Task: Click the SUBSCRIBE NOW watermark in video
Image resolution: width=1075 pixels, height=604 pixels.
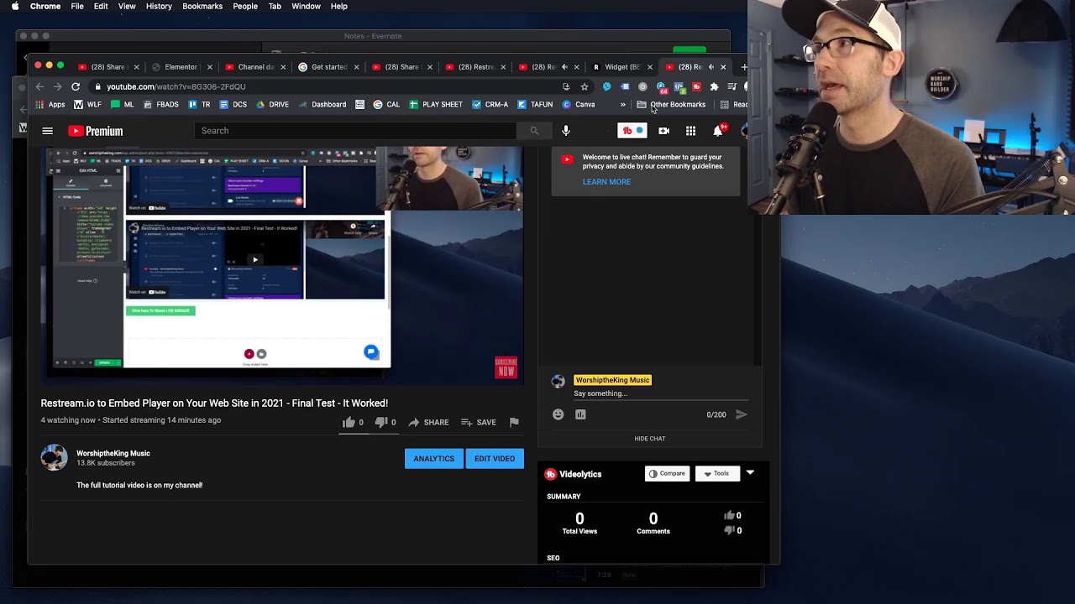Action: (x=506, y=367)
